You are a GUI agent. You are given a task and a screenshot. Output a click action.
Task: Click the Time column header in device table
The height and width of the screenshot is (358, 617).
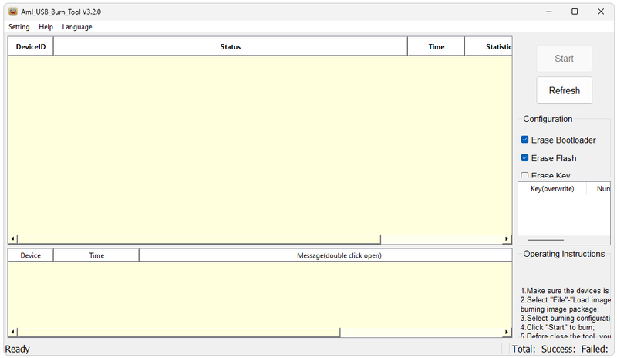436,46
